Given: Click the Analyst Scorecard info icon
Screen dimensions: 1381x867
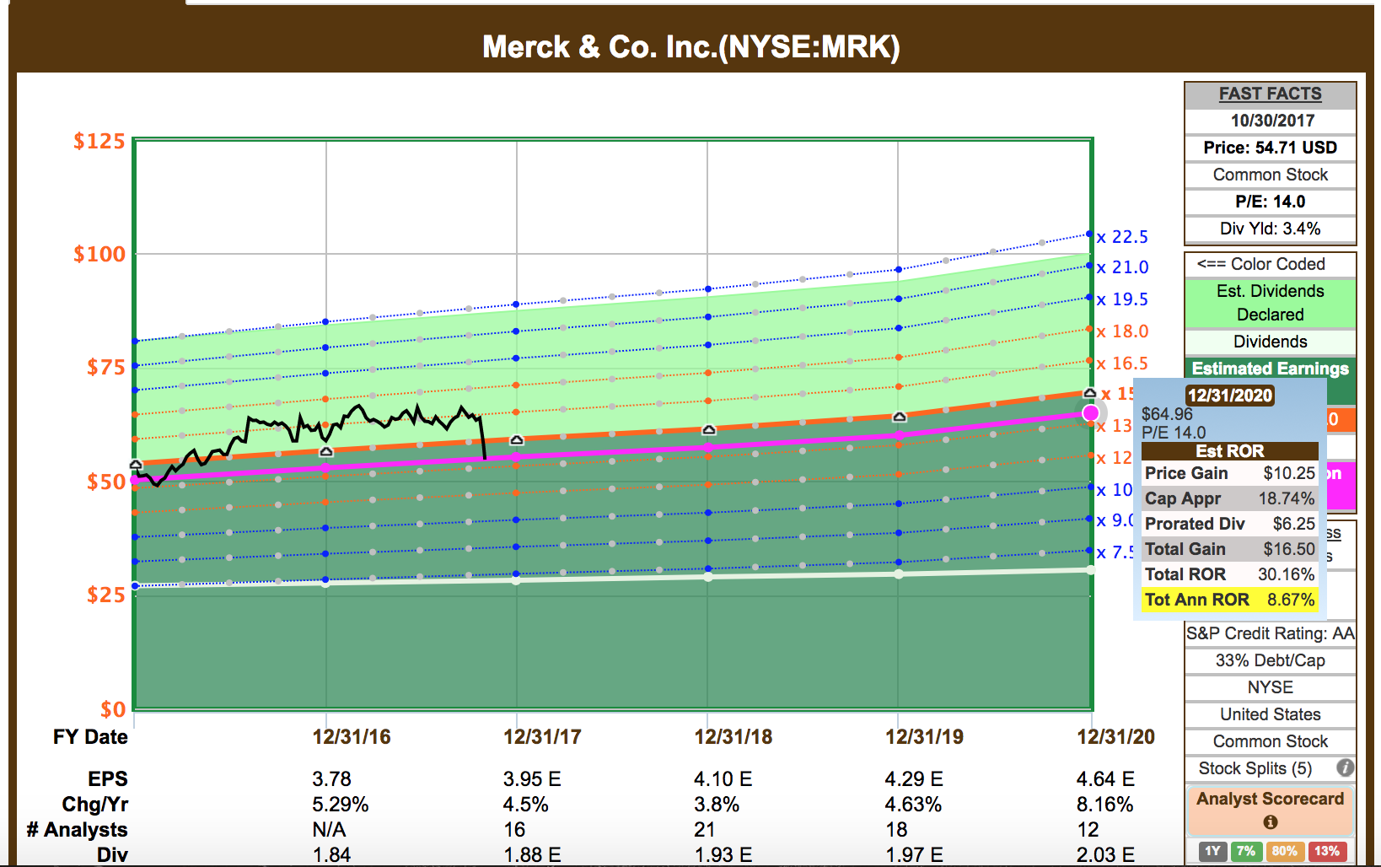Looking at the screenshot, I should pos(1271,822).
